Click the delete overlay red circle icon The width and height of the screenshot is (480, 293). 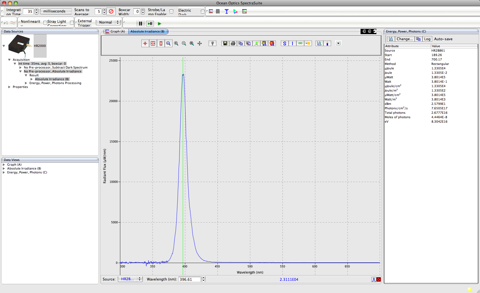tap(272, 43)
